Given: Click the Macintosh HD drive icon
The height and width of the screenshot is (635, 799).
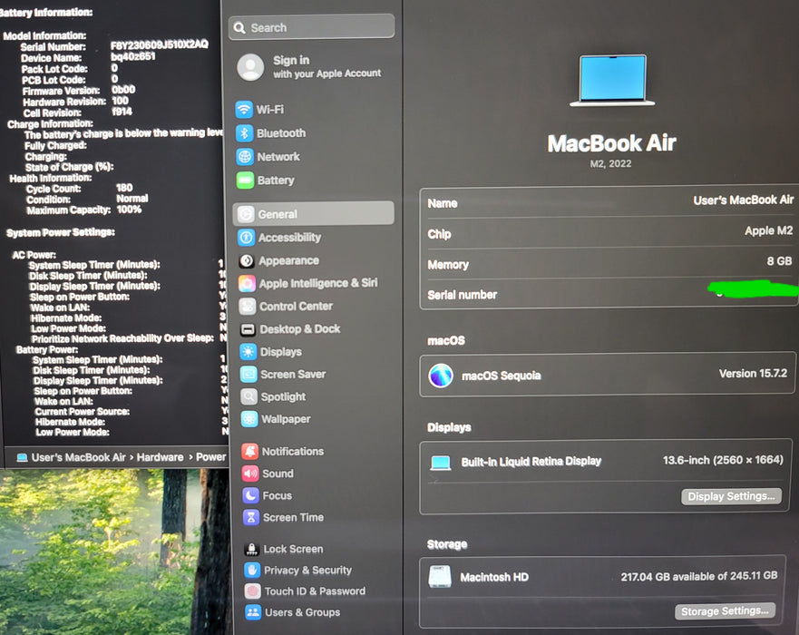Looking at the screenshot, I should click(x=440, y=577).
